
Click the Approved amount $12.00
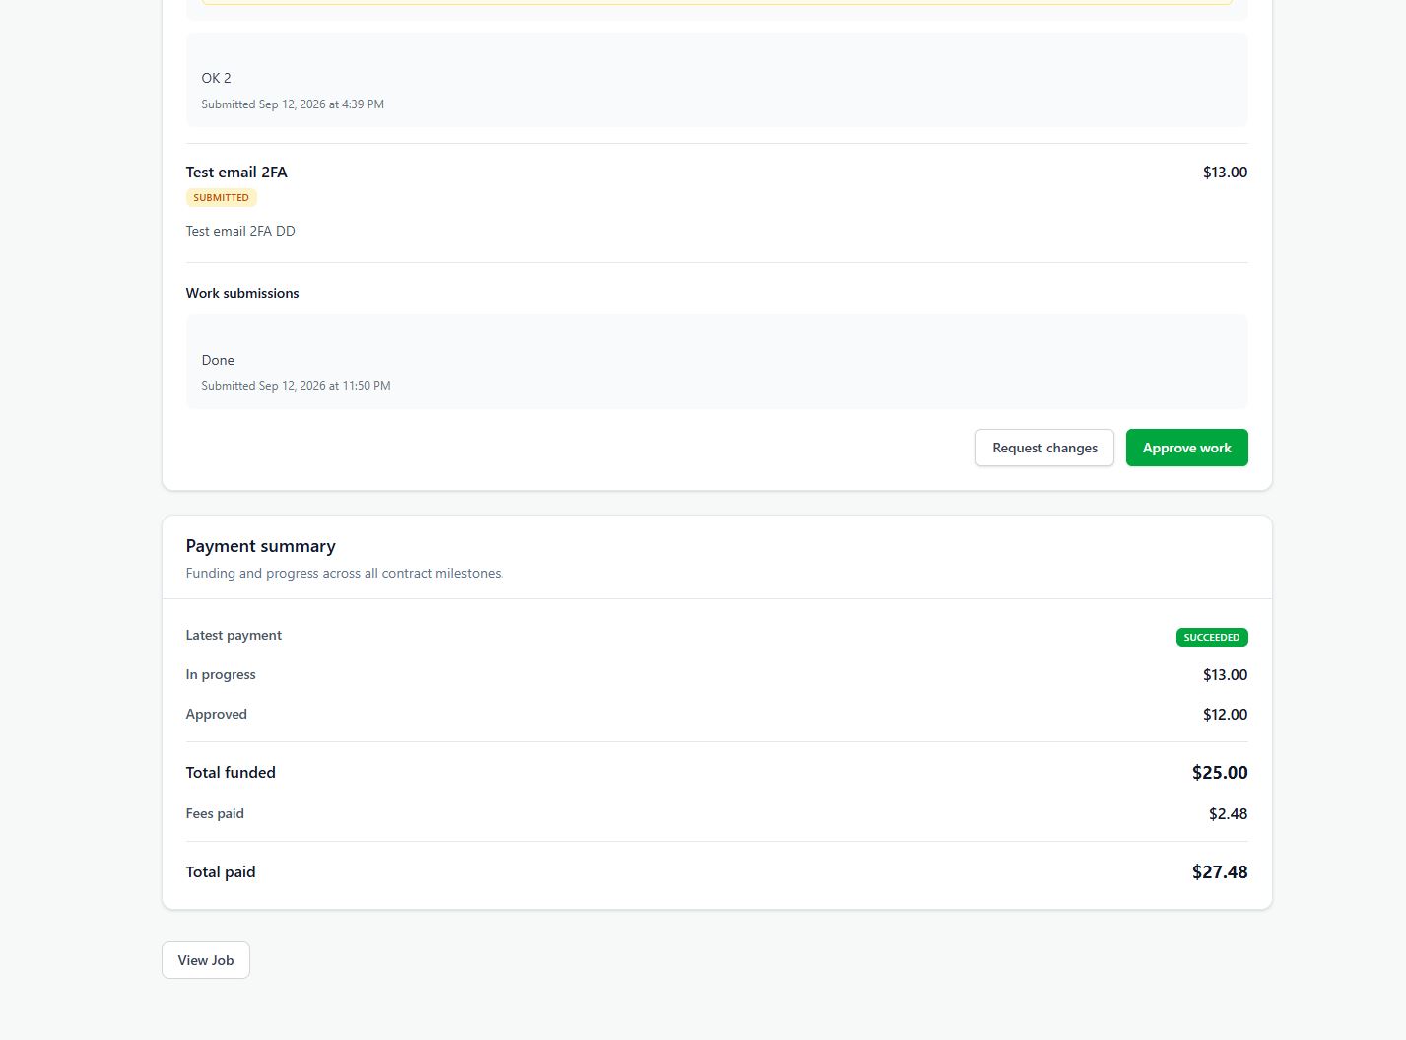click(x=1225, y=715)
